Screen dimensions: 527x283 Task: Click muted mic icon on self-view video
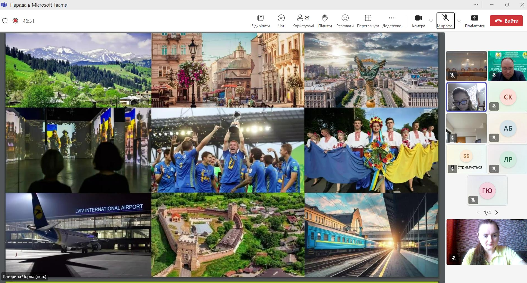(454, 258)
